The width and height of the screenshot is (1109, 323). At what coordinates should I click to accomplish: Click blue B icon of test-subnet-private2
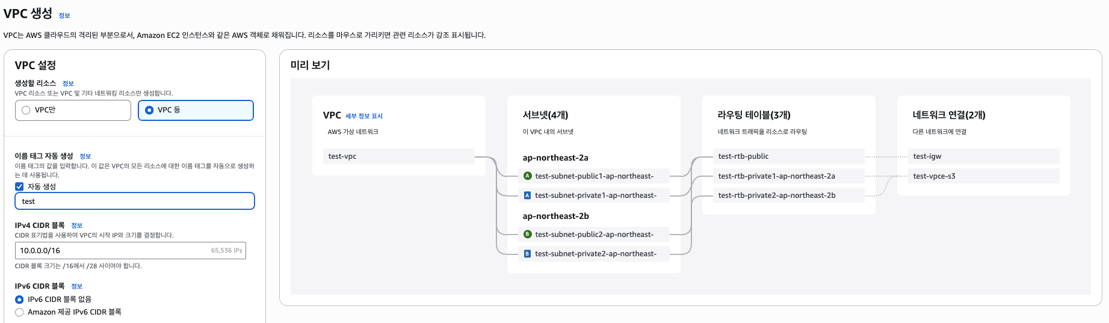click(528, 254)
